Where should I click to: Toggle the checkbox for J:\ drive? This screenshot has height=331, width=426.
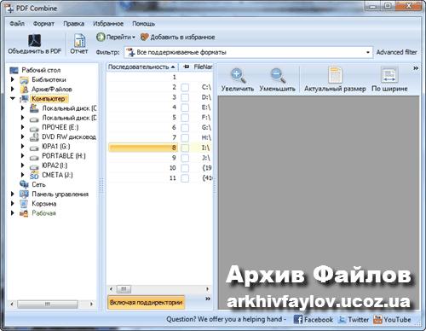coord(185,158)
